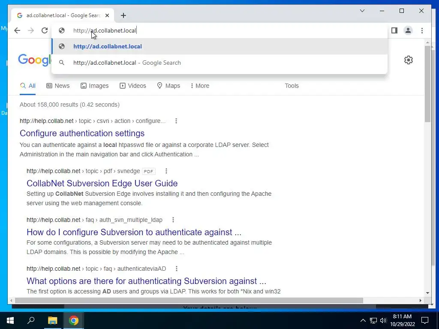Open a new tab with the plus button
The width and height of the screenshot is (439, 329).
pos(123,15)
